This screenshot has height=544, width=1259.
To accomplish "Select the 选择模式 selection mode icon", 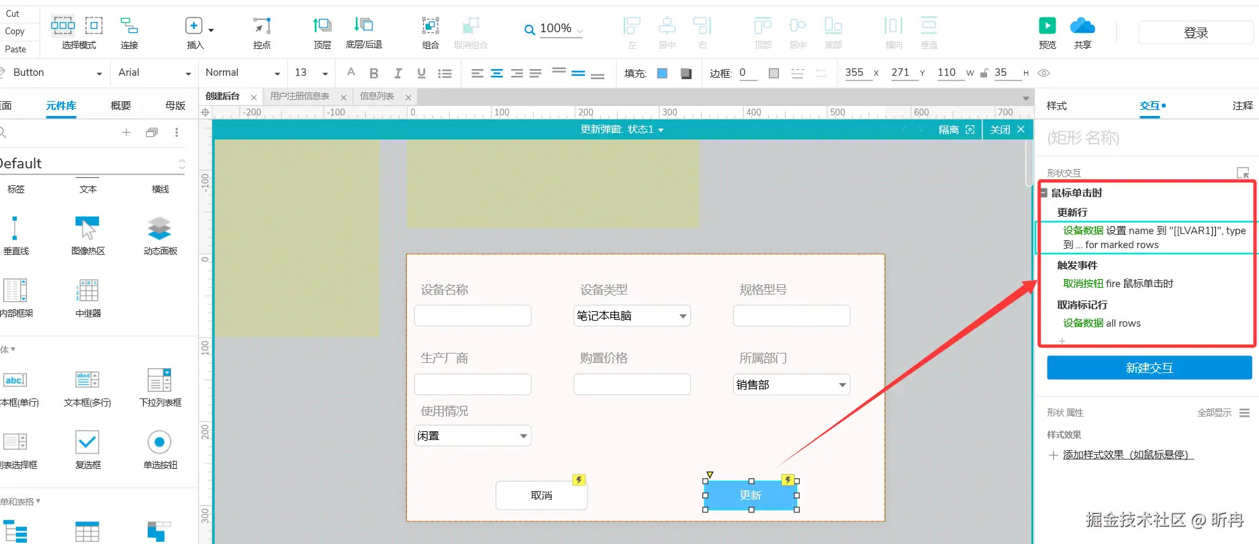I will 62,26.
